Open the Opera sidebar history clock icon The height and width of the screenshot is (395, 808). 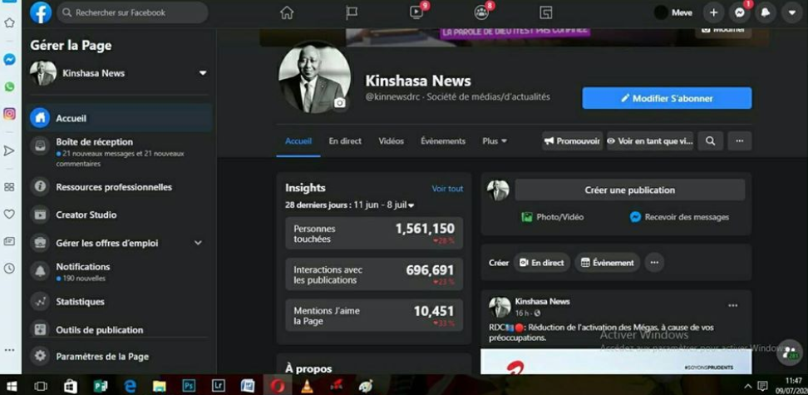click(x=9, y=268)
